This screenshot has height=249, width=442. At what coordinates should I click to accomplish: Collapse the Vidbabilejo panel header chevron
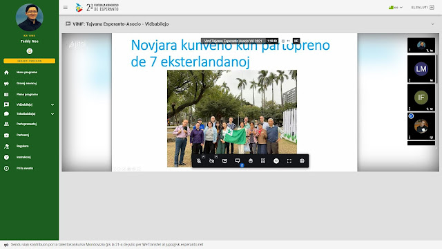tap(433, 24)
